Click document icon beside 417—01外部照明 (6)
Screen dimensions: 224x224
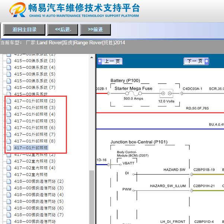point(9,128)
